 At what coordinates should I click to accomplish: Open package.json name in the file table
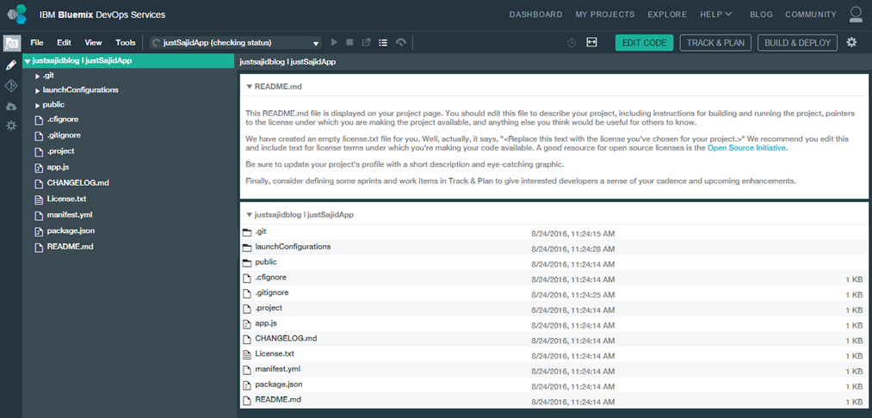pos(279,384)
